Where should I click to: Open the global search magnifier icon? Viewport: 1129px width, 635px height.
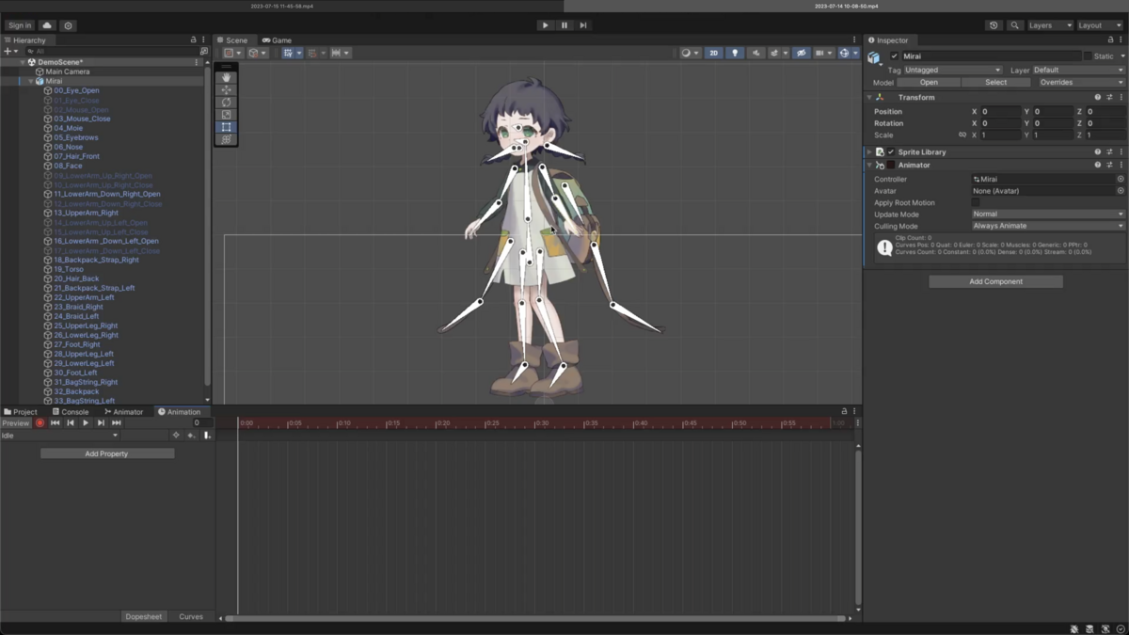1014,25
